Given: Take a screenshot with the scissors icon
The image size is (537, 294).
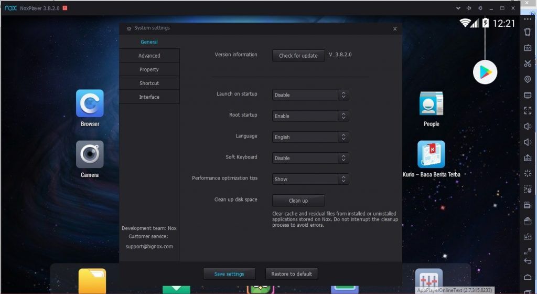Looking at the screenshot, I should coord(528,64).
